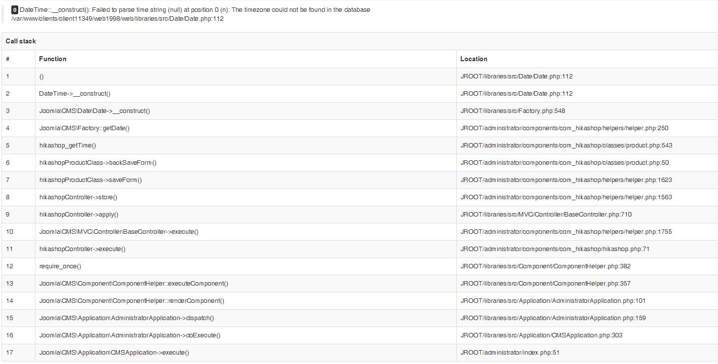Screen dimensions: 718x364
Task: Select the Factory::getDate() function entry
Action: click(x=84, y=128)
